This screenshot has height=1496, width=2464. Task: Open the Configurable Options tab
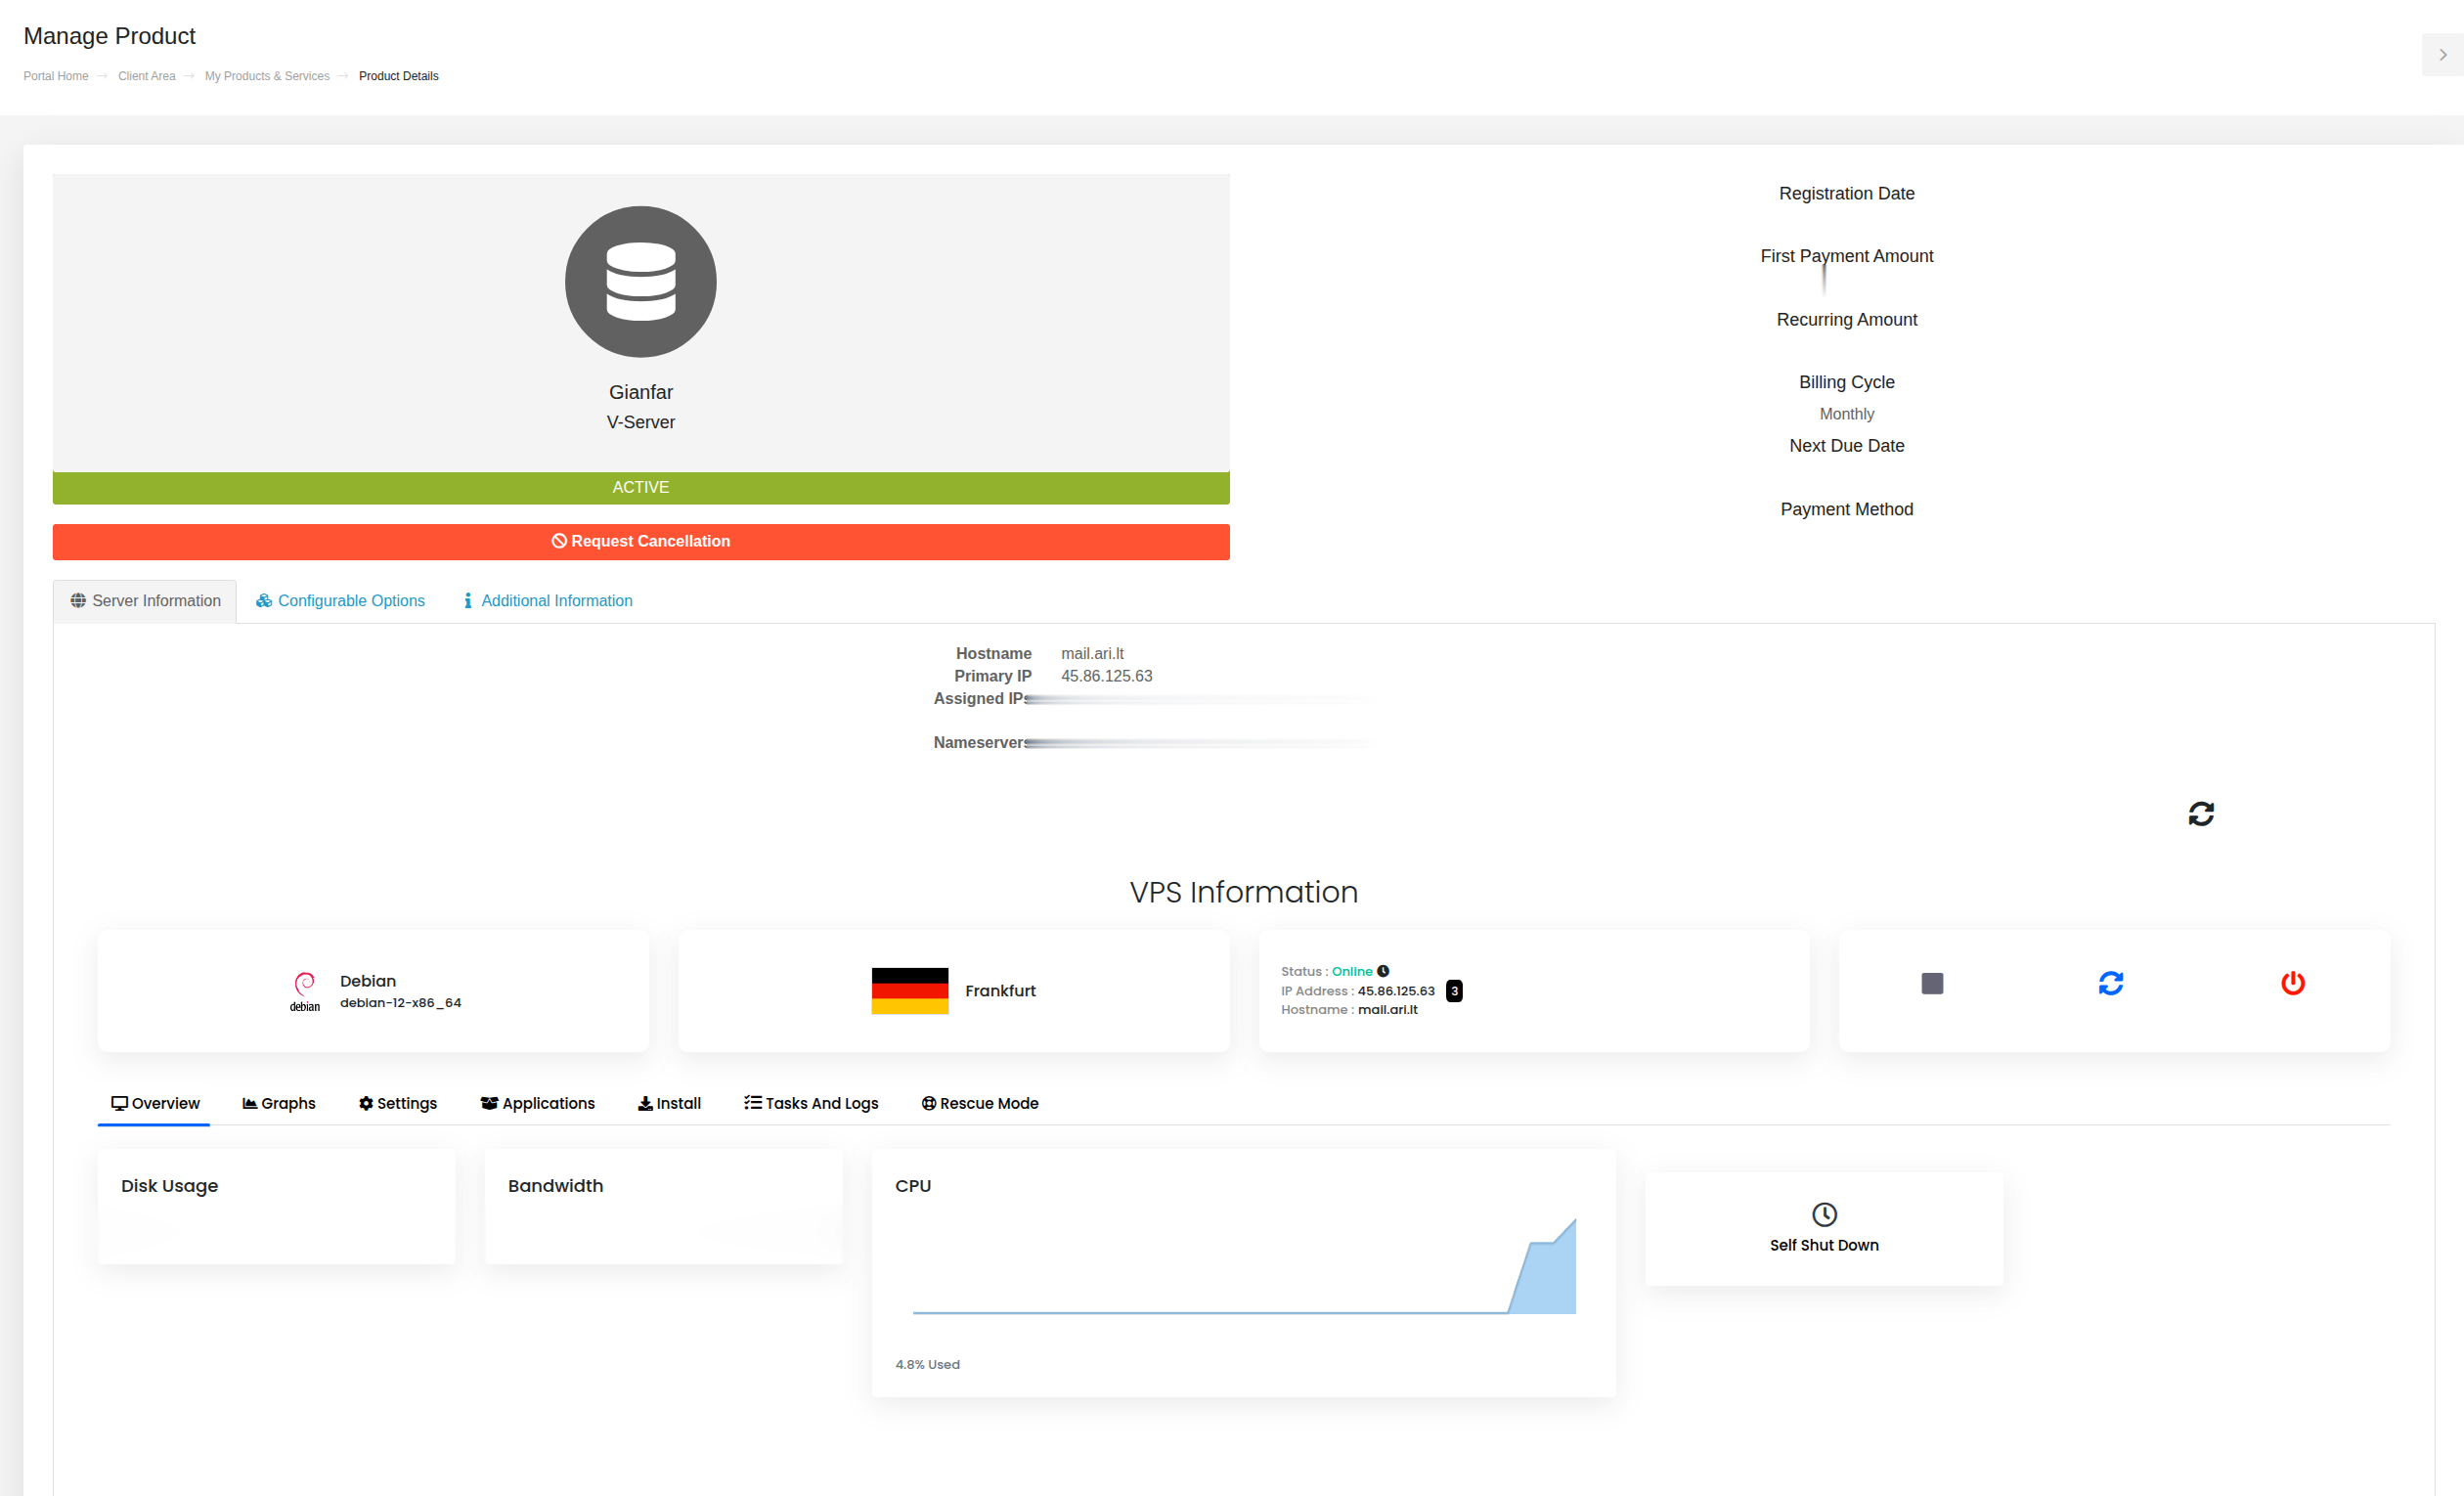pyautogui.click(x=340, y=601)
